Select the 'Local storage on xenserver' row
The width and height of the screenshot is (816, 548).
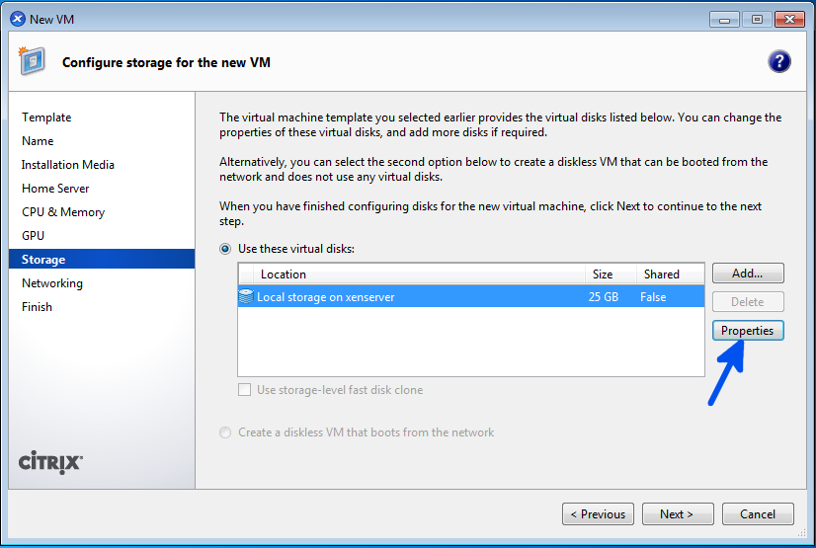click(x=415, y=297)
